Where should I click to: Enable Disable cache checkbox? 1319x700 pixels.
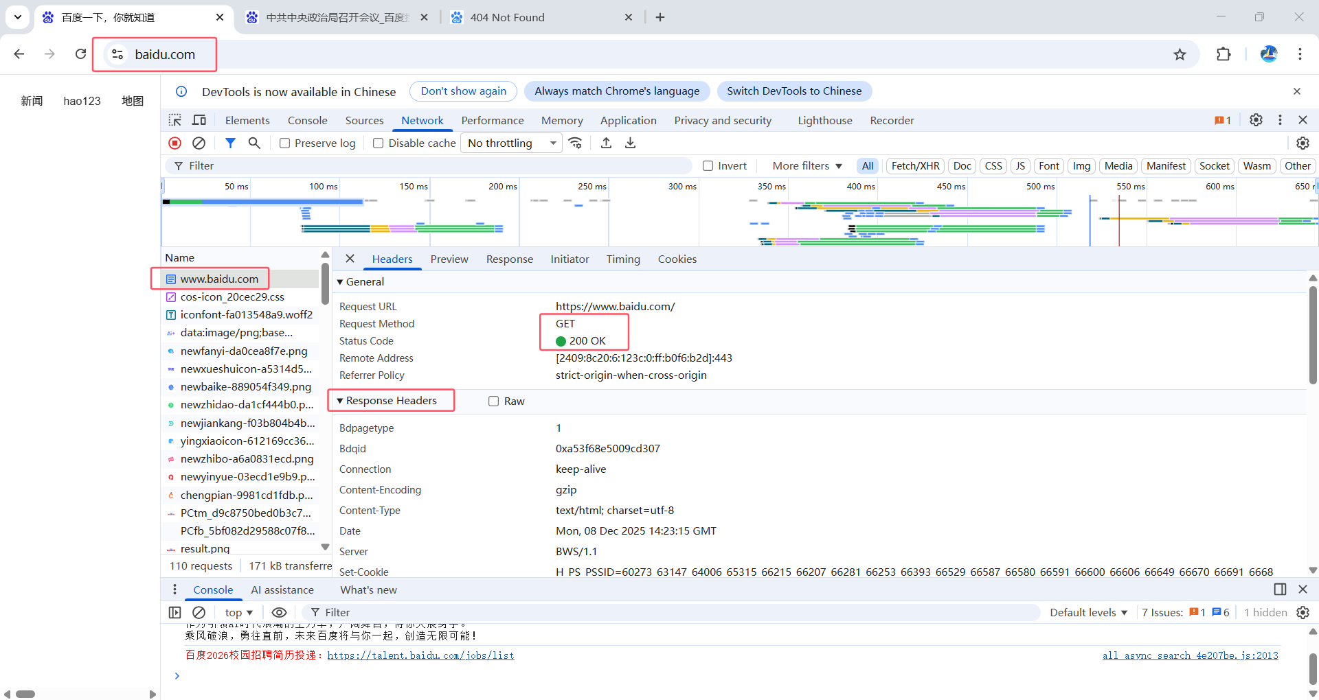pos(378,143)
